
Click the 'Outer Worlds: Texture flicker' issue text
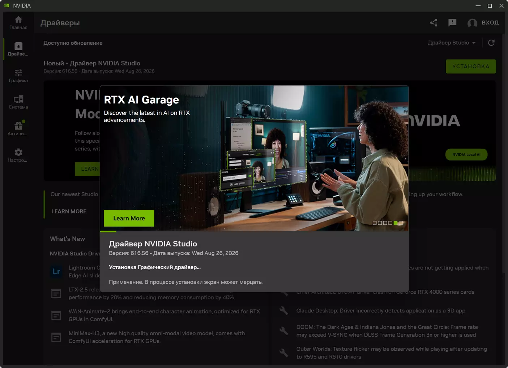point(392,353)
